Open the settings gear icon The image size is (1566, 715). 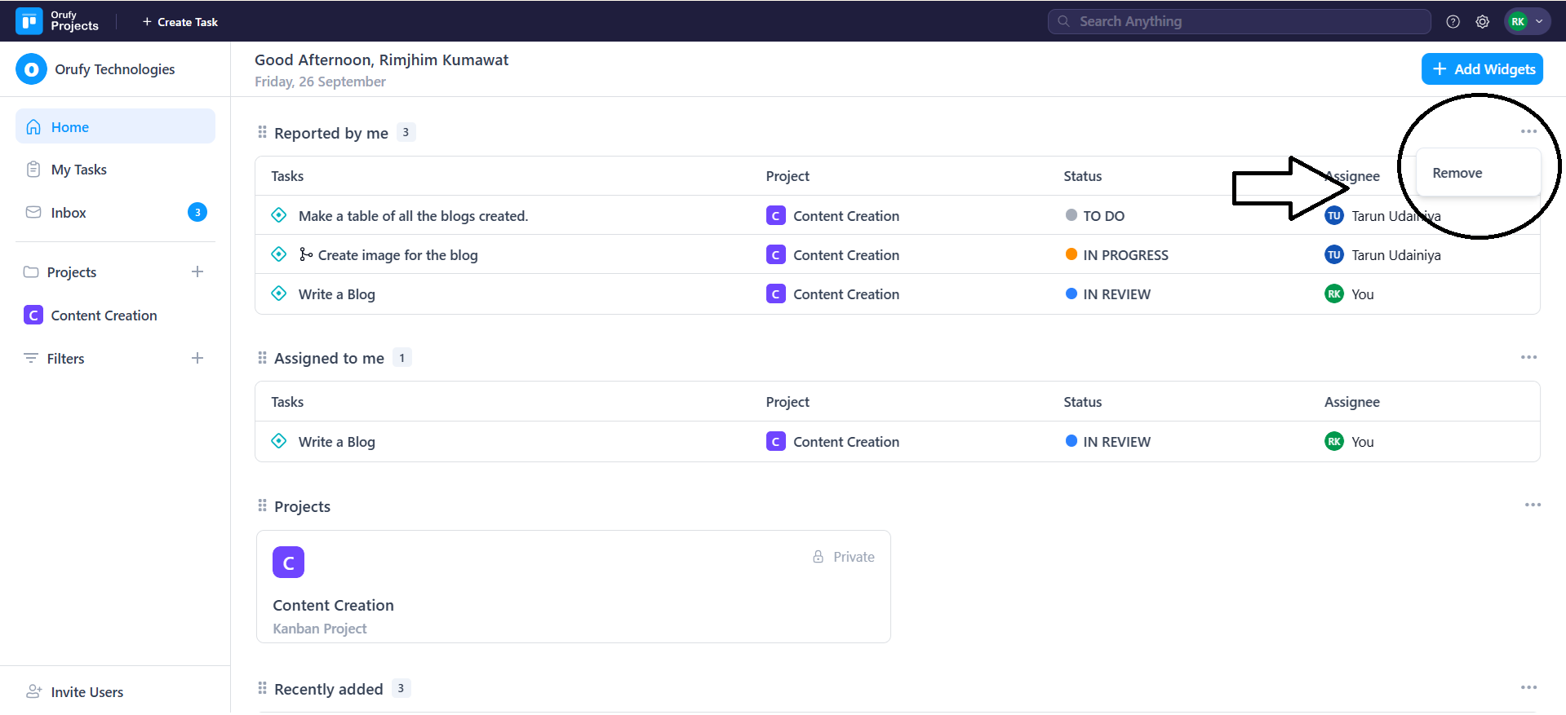click(x=1482, y=22)
